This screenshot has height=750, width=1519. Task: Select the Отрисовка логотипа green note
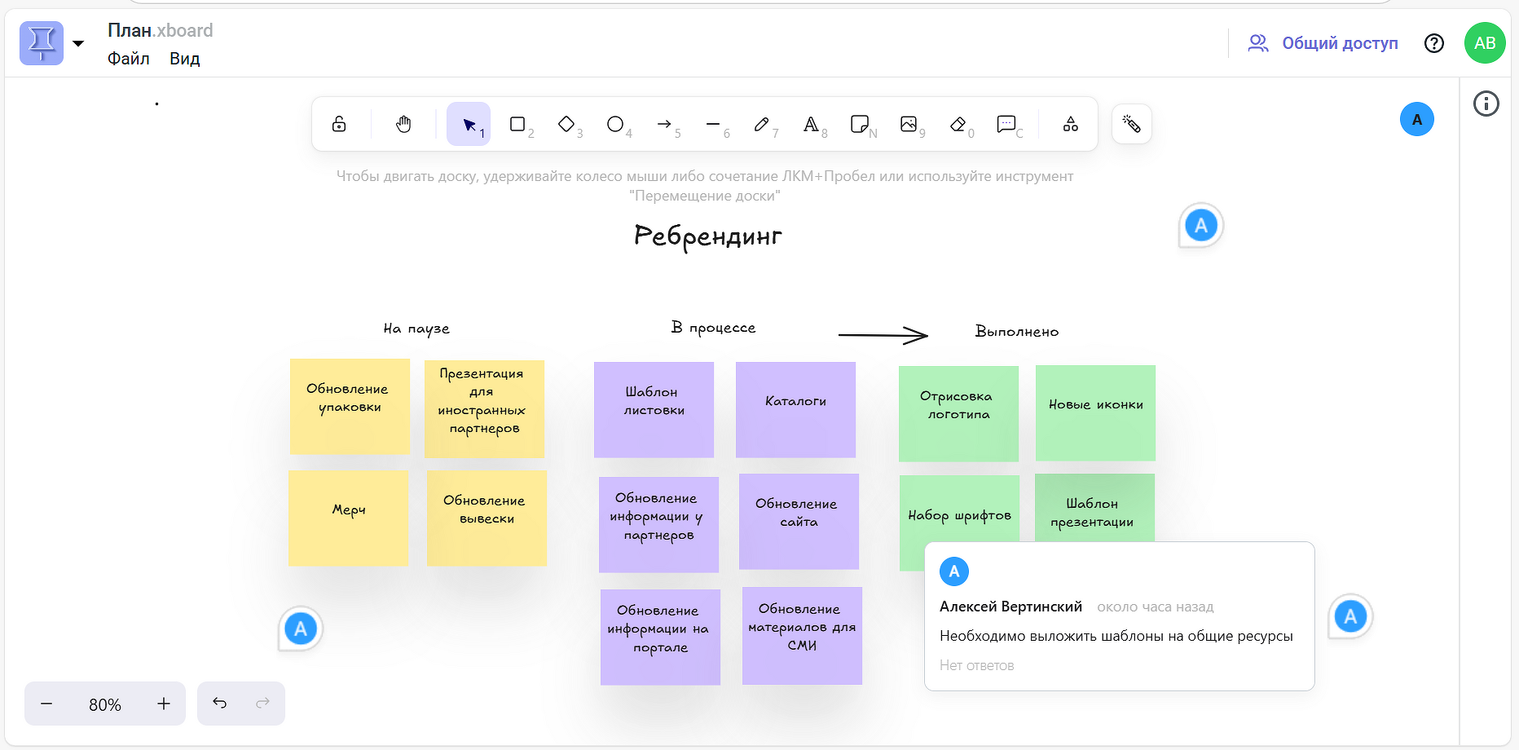[x=958, y=413]
